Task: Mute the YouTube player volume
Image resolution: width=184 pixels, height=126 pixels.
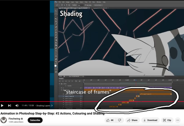Action: (17, 106)
